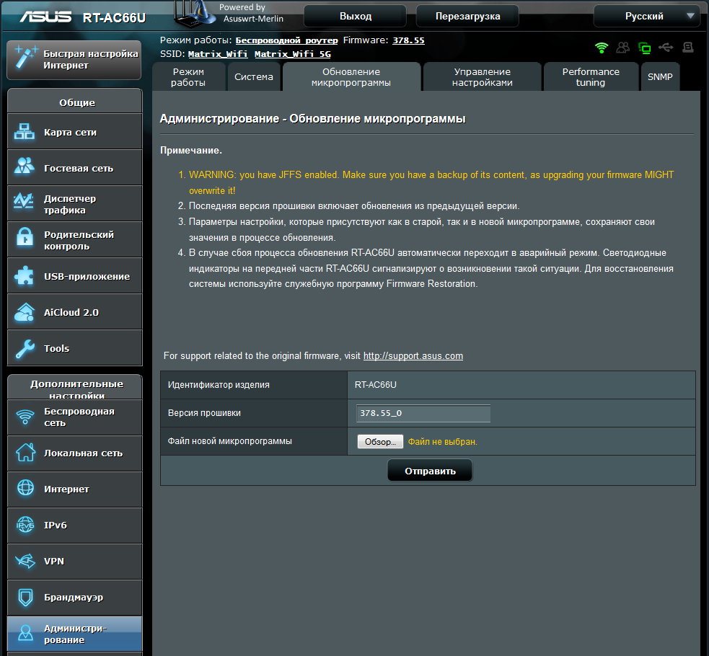
Task: Open the IPv6 menu item
Action: (74, 526)
